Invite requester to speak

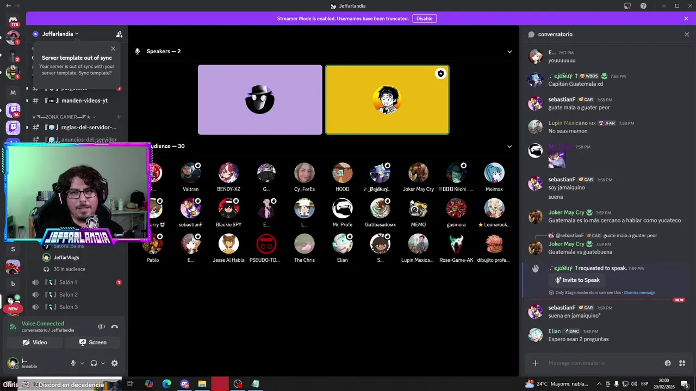pyautogui.click(x=577, y=280)
